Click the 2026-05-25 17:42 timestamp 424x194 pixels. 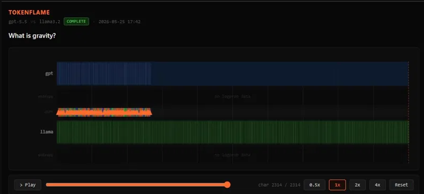[119, 22]
